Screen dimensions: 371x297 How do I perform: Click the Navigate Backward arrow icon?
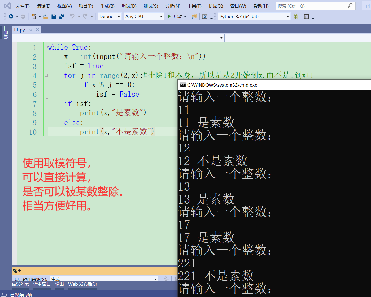pyautogui.click(x=11, y=17)
